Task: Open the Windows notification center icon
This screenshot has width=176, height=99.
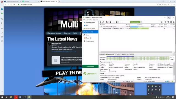Action: pyautogui.click(x=173, y=97)
